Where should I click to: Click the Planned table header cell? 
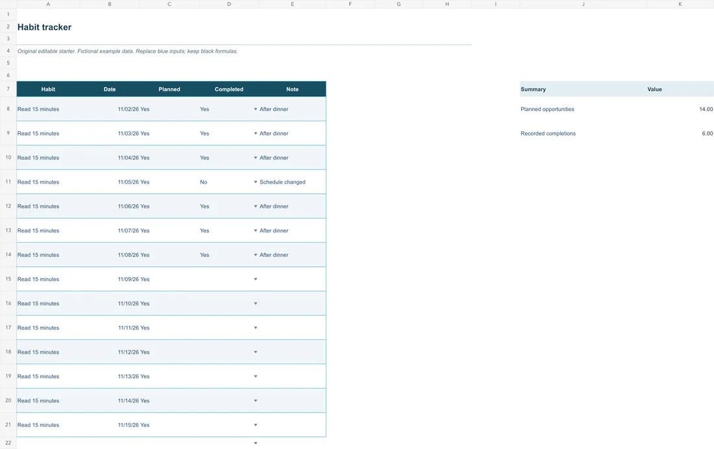[169, 90]
